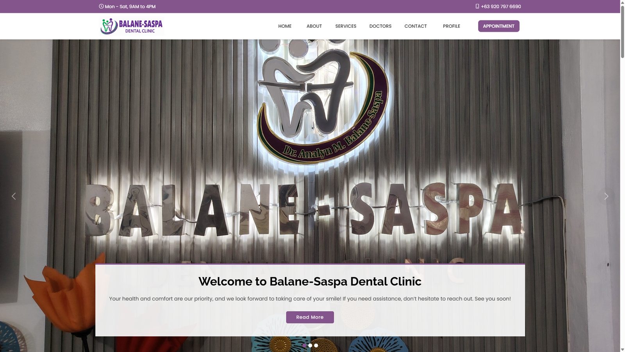This screenshot has width=625, height=352.
Task: Call the +63 920 797 6690 number link
Action: click(x=501, y=6)
